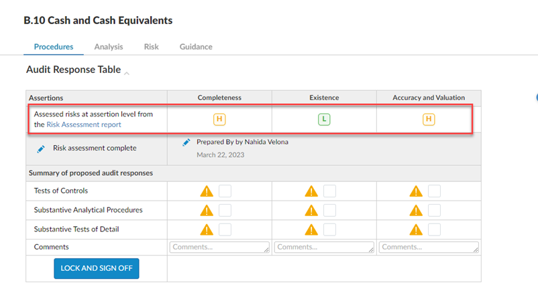The width and height of the screenshot is (538, 291).
Task: Check Tests of Controls box under Completeness
Action: [x=225, y=191]
